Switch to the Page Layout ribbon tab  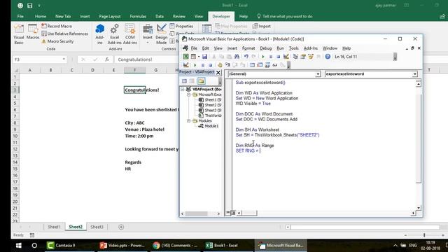tap(110, 16)
